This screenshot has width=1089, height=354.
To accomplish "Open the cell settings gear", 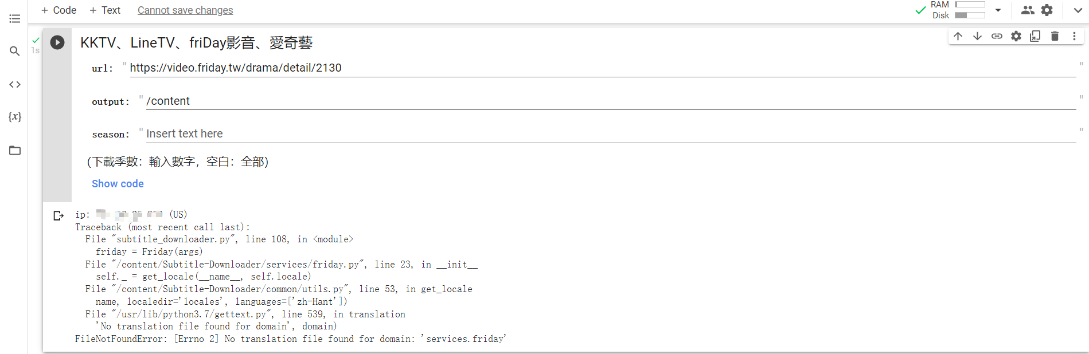I will [1016, 36].
